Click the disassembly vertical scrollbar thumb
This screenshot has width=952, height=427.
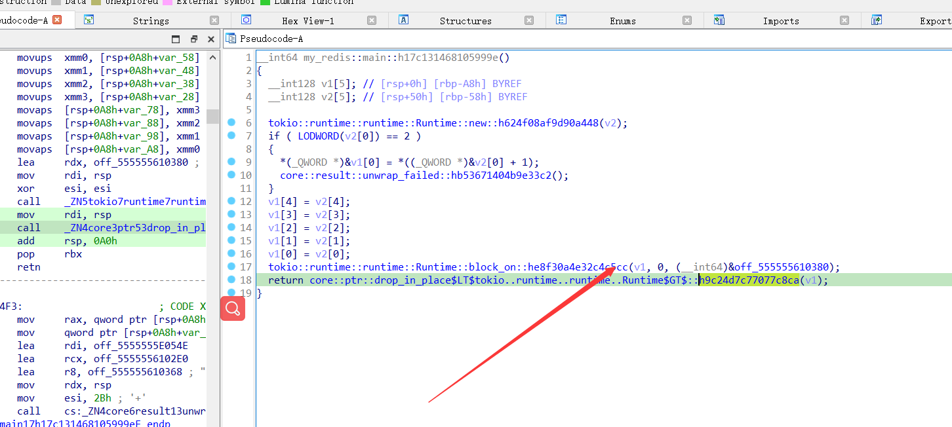click(x=212, y=117)
